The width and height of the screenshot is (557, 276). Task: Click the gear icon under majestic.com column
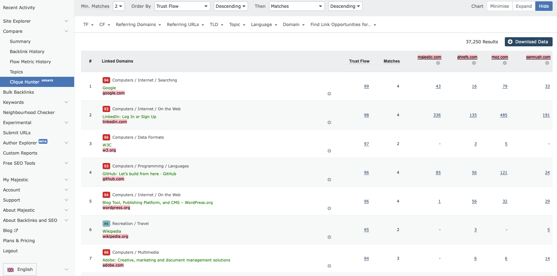click(438, 63)
